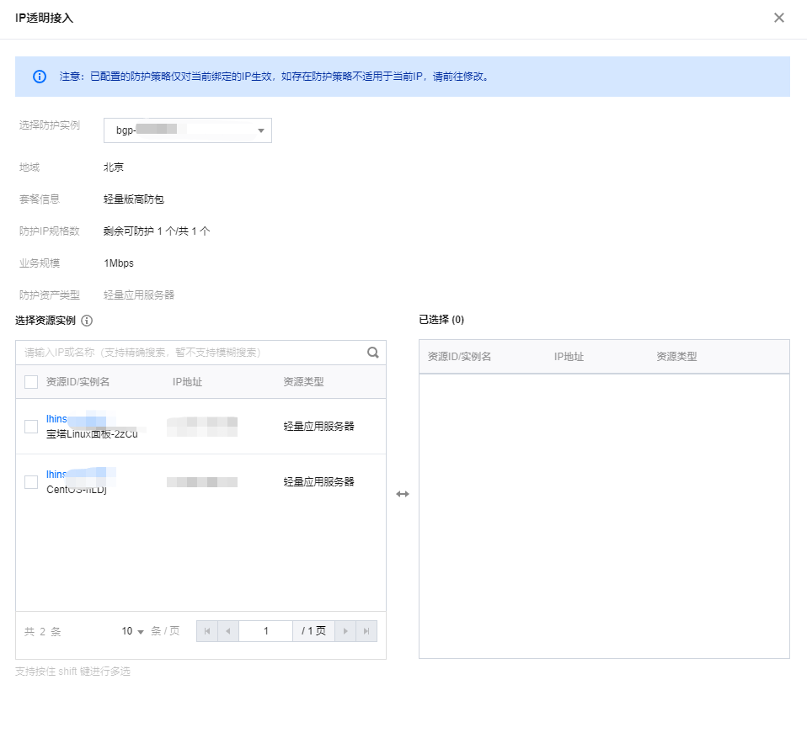Click the 资源ID/实例名 column header on left

point(78,382)
